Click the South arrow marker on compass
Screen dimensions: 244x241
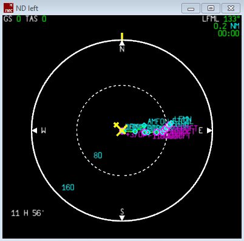(x=122, y=218)
